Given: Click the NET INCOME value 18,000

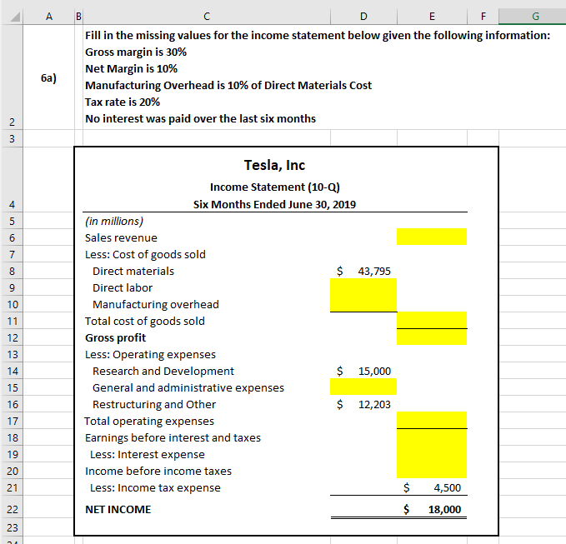Looking at the screenshot, I should pos(444,509).
